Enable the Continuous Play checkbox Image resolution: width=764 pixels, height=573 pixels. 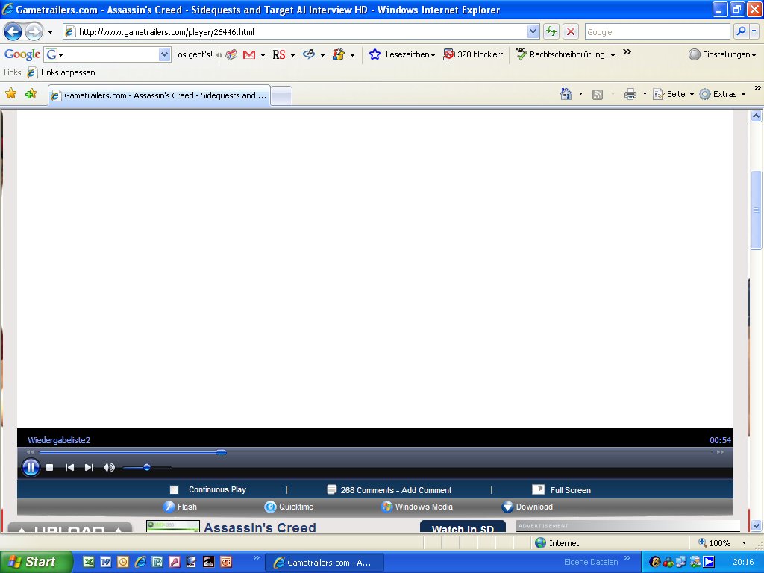point(174,489)
